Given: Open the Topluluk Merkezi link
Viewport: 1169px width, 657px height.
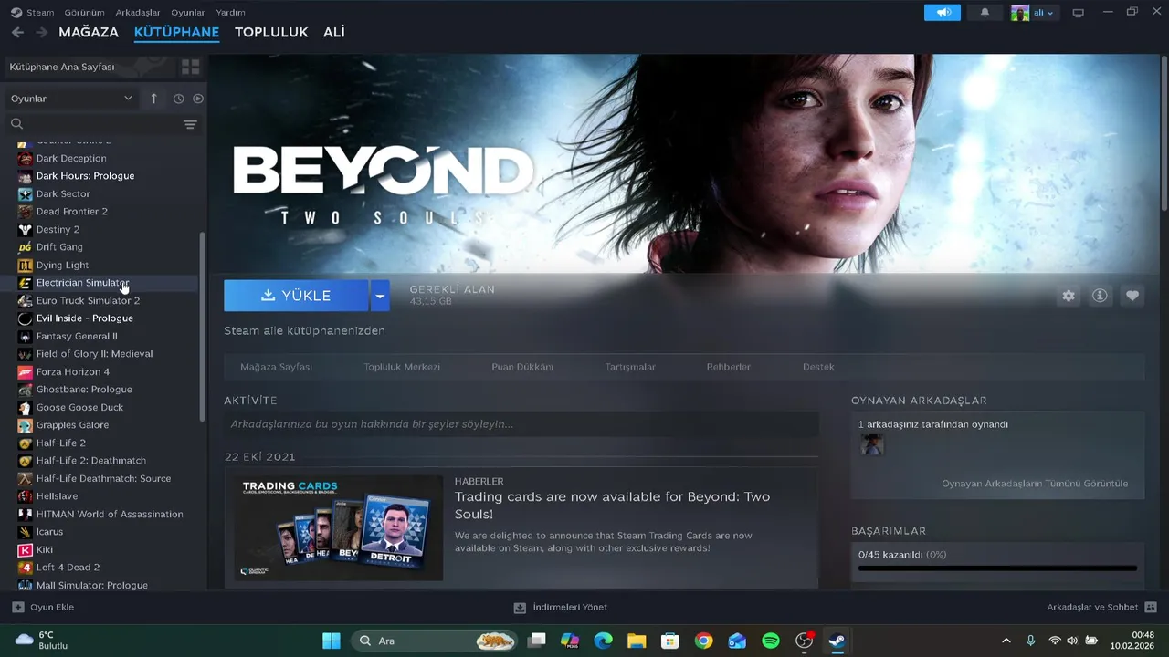Looking at the screenshot, I should tap(402, 367).
